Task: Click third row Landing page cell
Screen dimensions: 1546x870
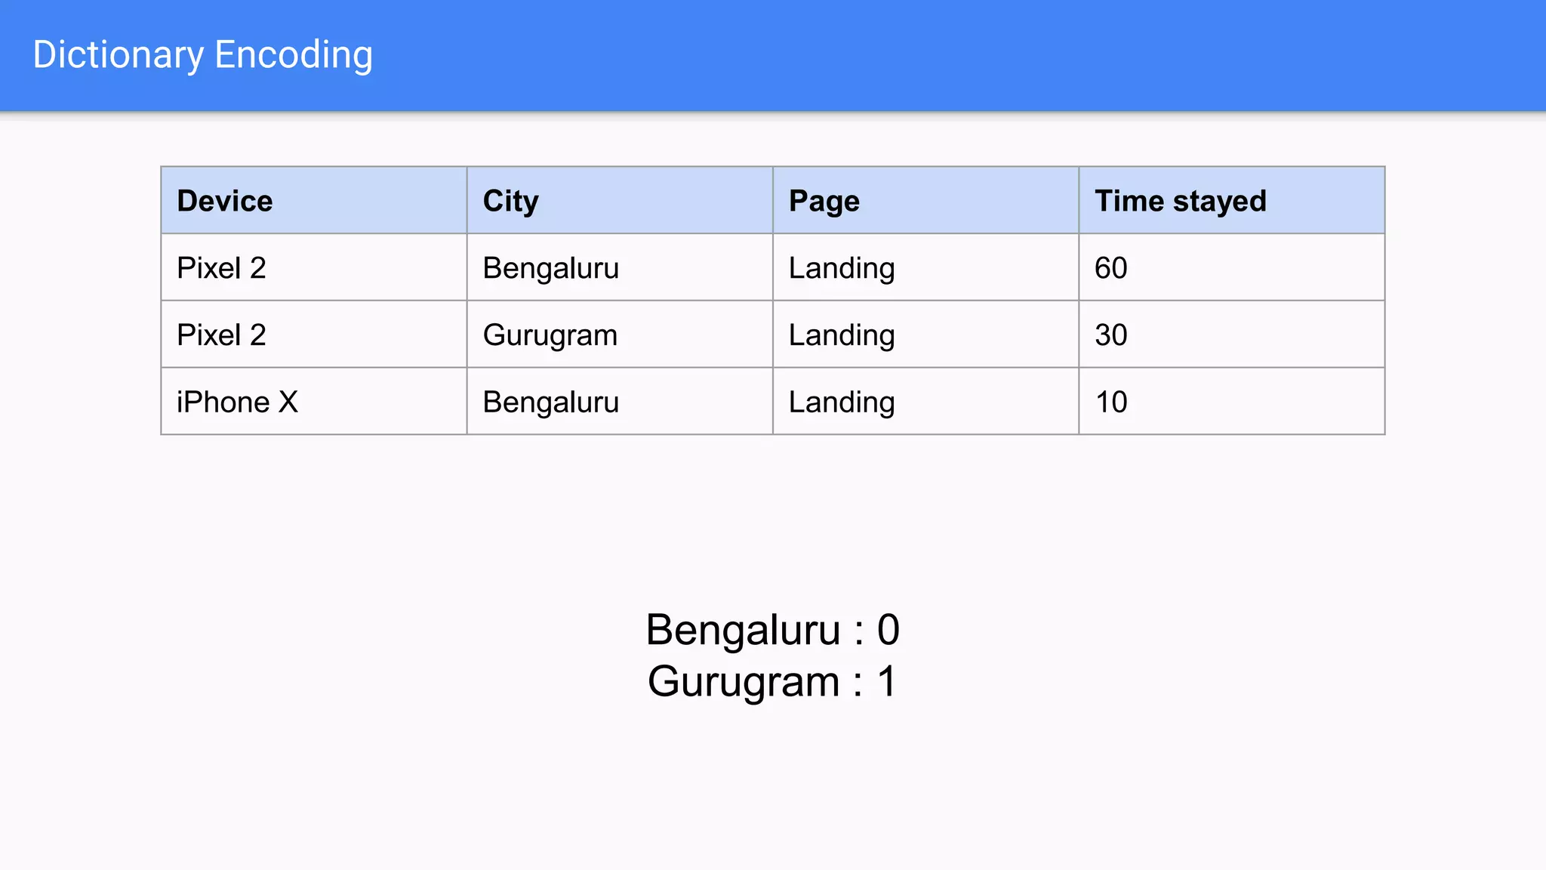Action: [x=842, y=402]
